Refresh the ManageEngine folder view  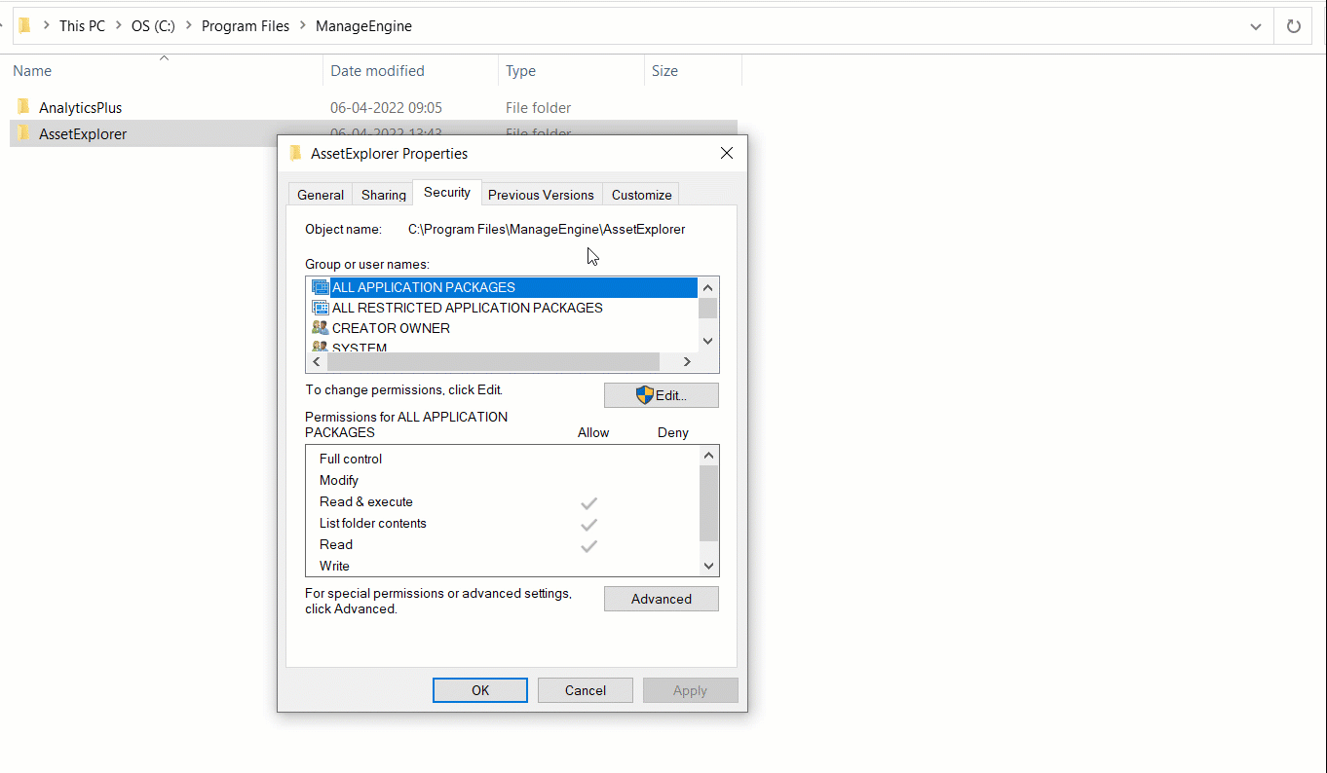tap(1294, 26)
